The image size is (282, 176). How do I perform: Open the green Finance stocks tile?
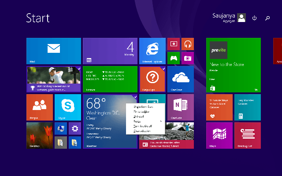(110, 79)
